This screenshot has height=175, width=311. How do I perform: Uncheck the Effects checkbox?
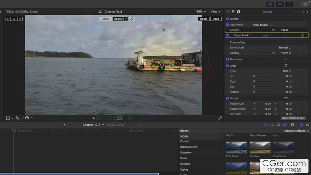(228, 19)
